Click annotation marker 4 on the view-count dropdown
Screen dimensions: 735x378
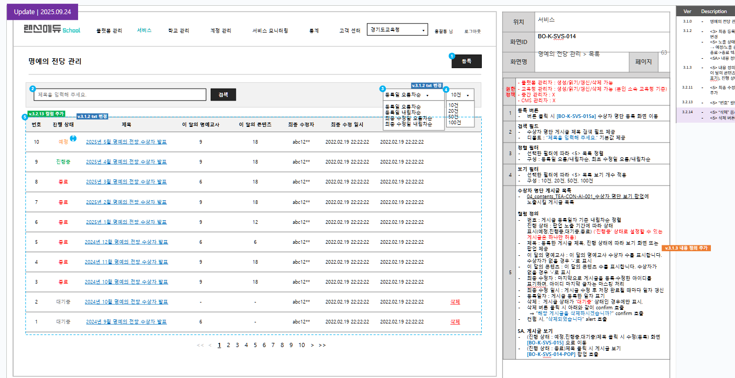446,90
